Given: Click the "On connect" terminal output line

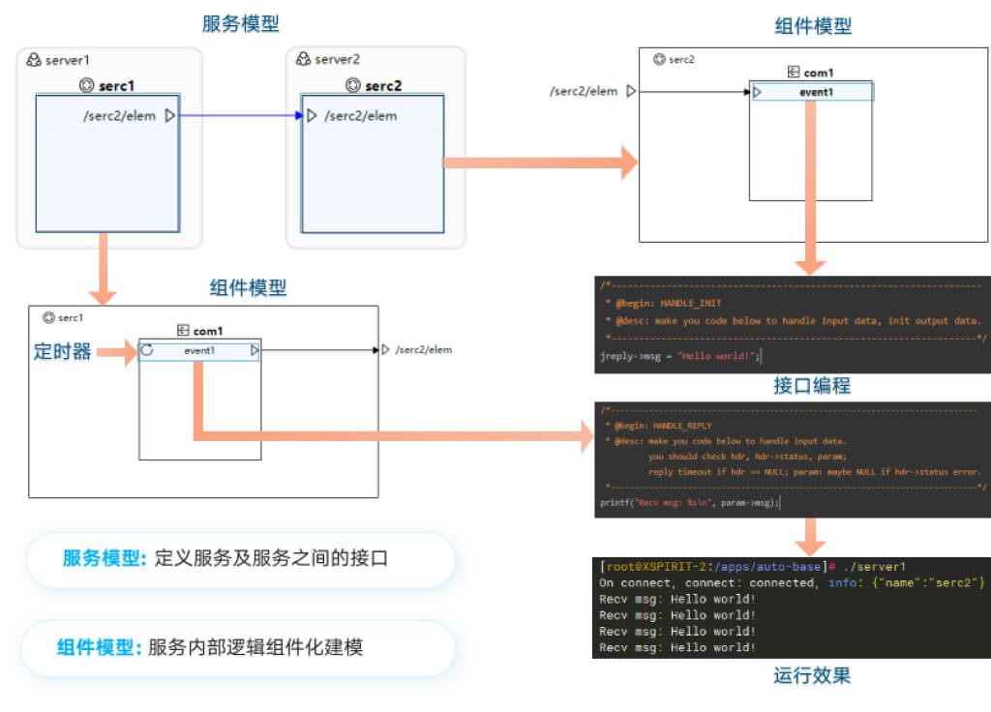Looking at the screenshot, I should click(792, 582).
